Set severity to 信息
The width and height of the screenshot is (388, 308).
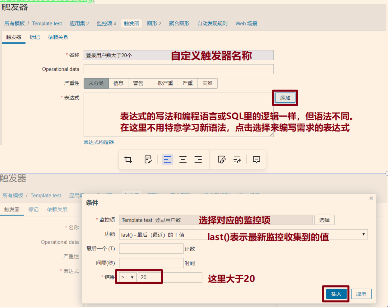tap(119, 83)
